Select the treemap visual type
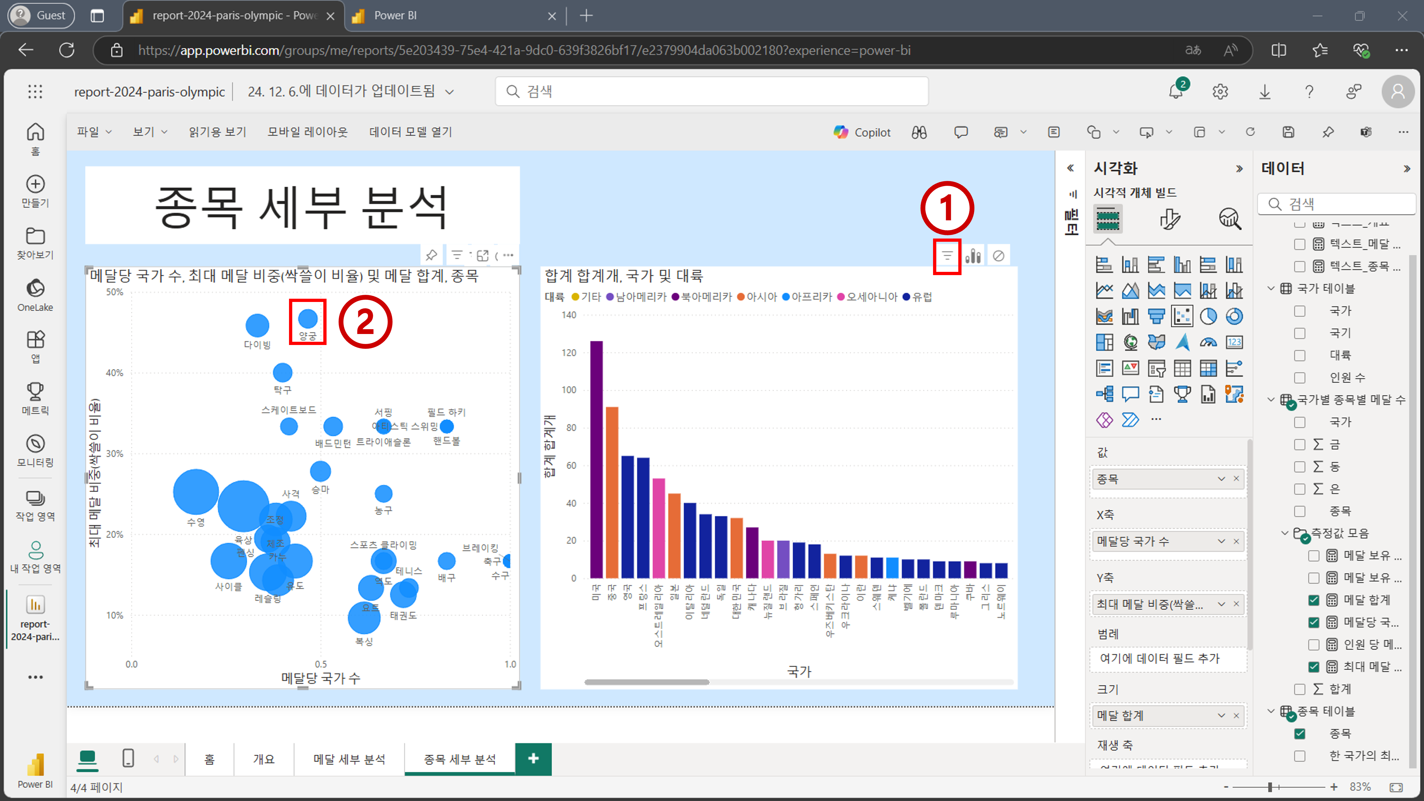The width and height of the screenshot is (1424, 801). click(x=1104, y=342)
